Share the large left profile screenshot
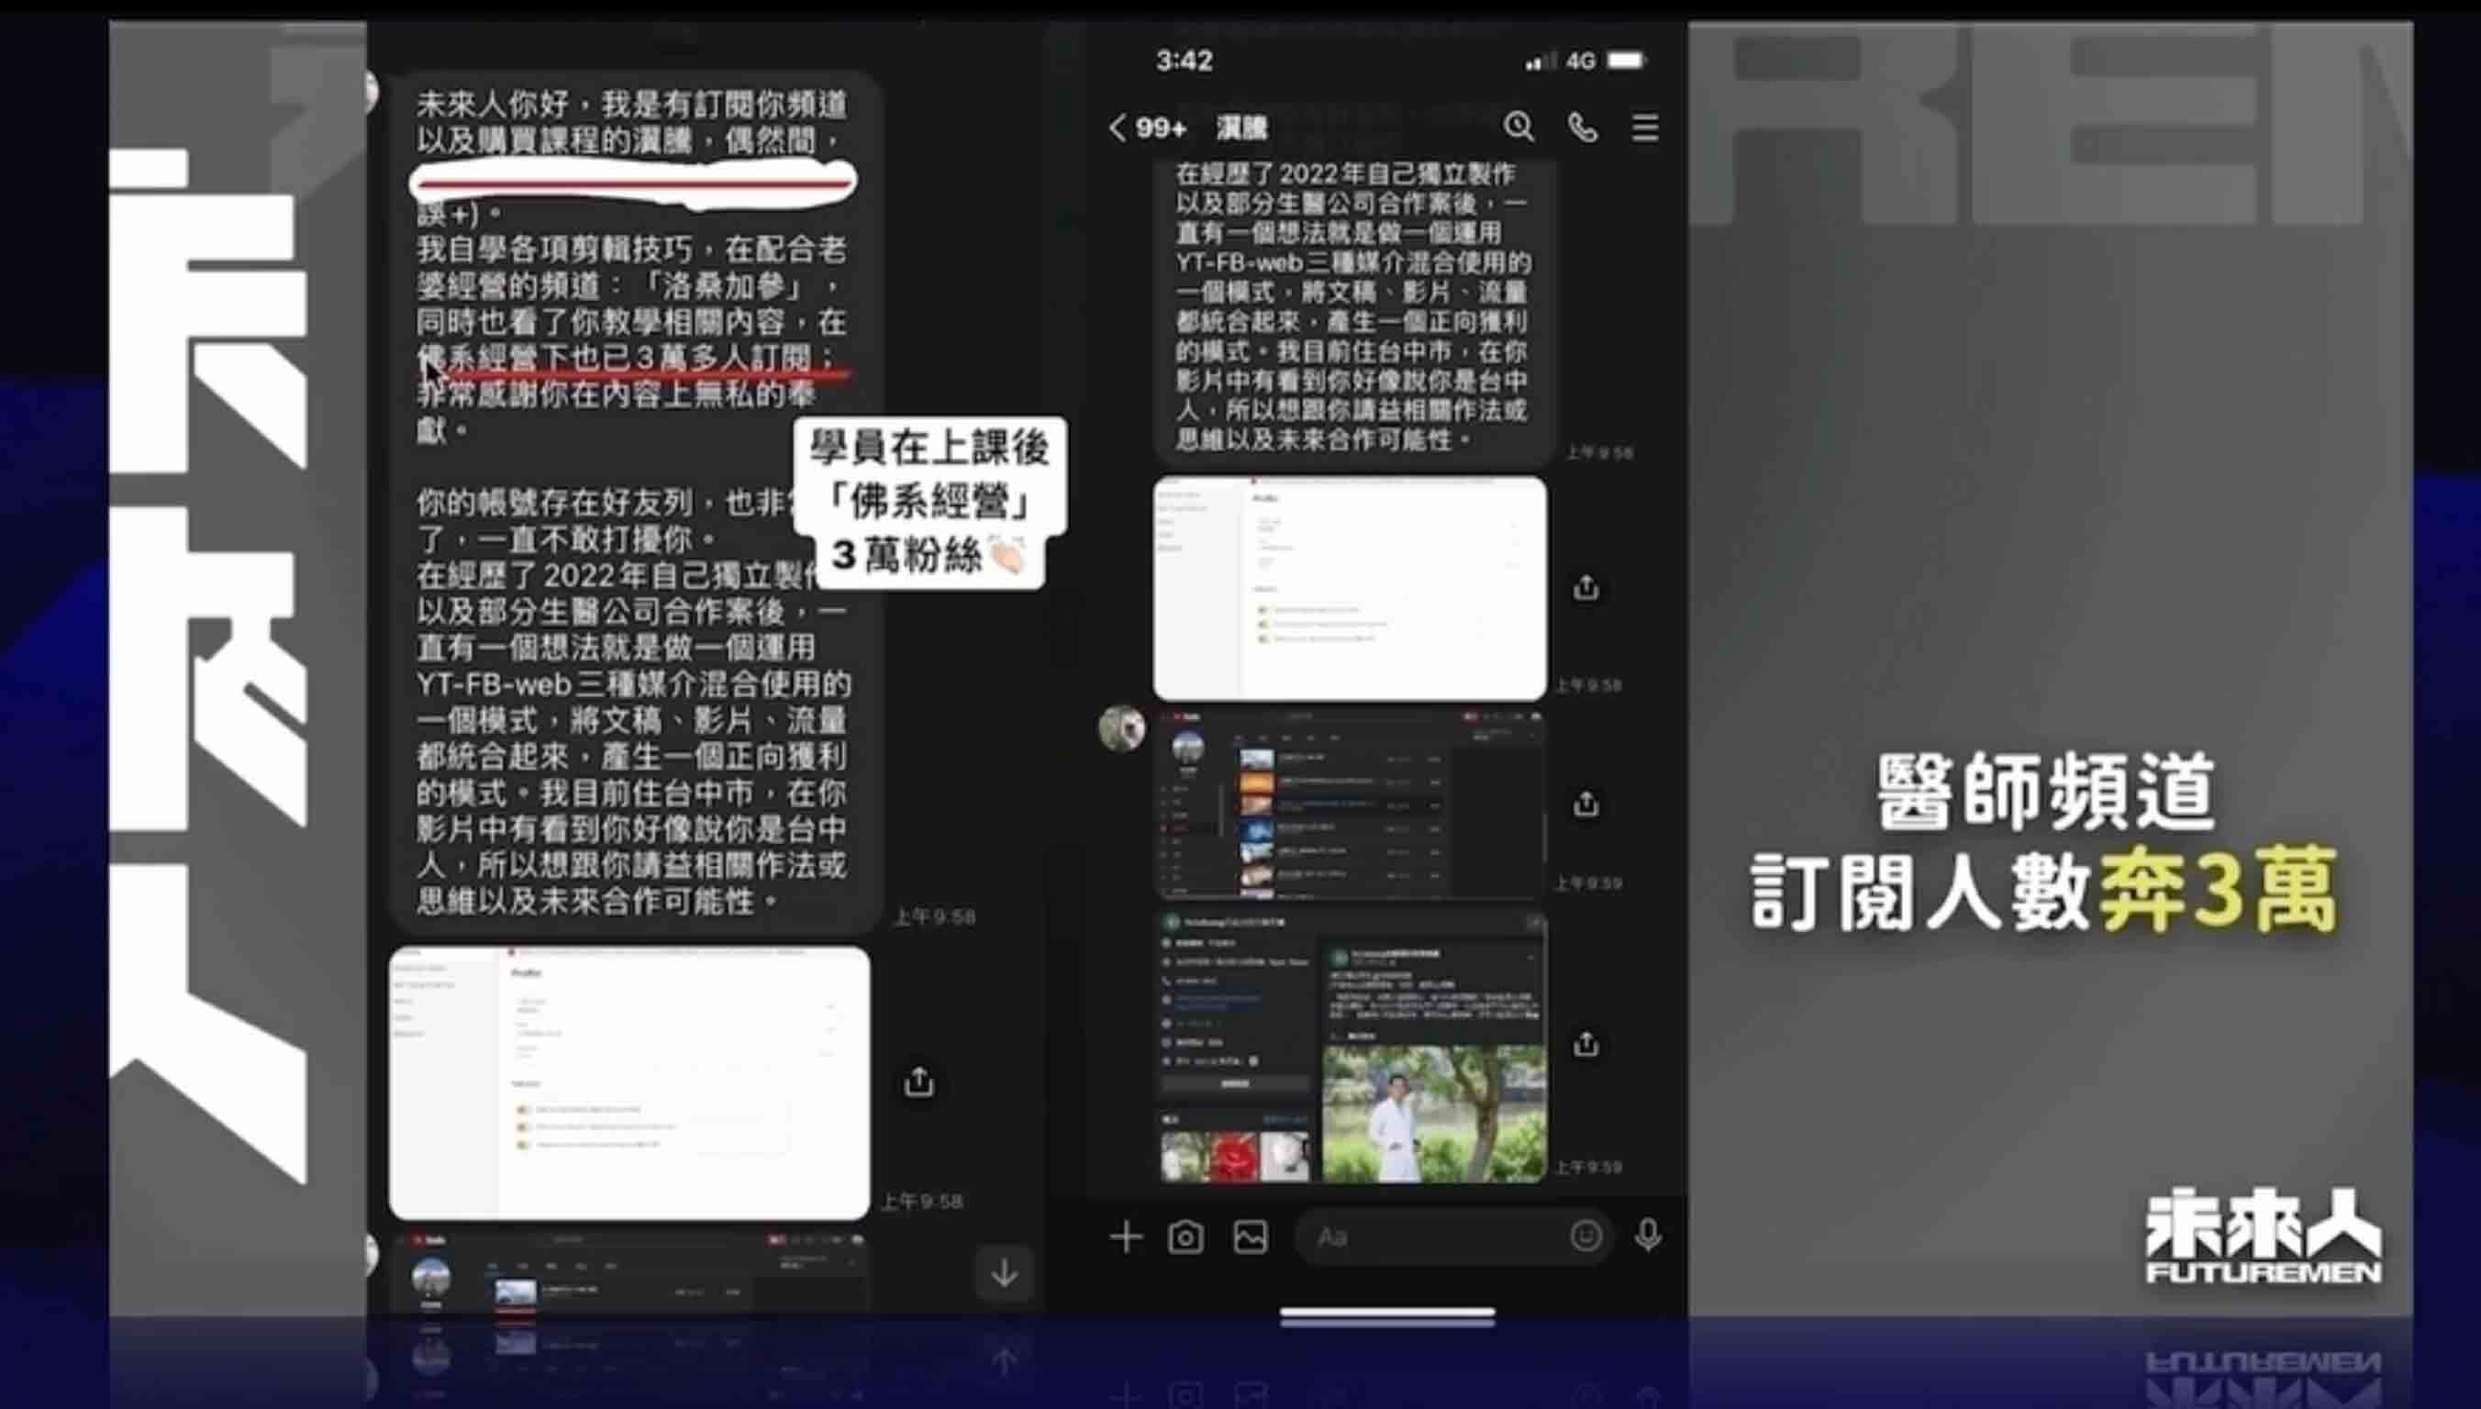 918,1082
